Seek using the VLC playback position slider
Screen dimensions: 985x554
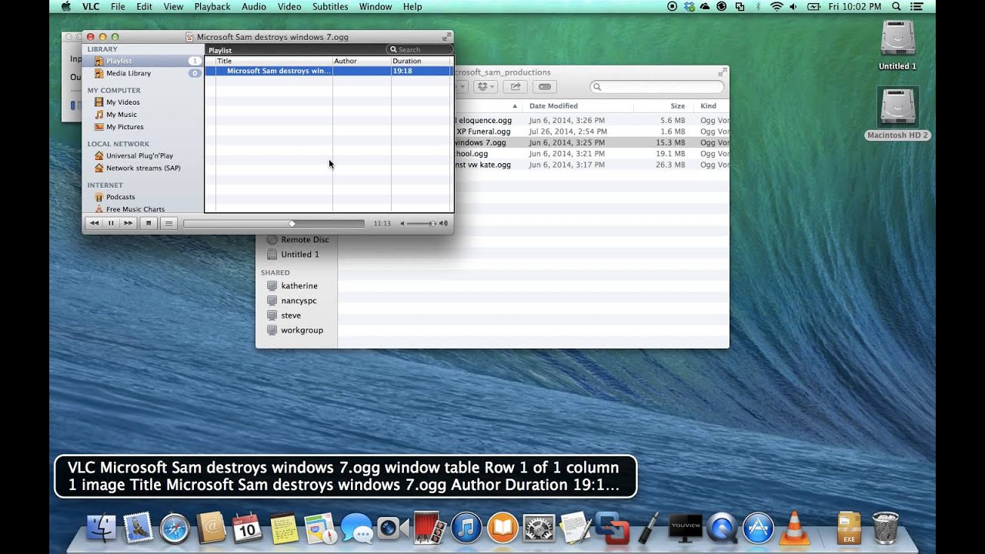tap(274, 223)
